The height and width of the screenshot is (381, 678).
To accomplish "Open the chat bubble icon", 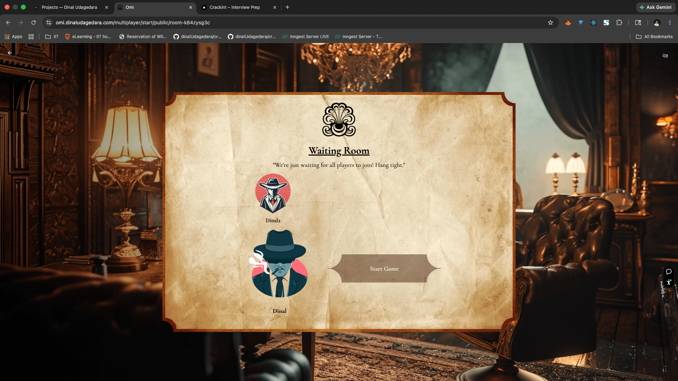I will pos(669,272).
